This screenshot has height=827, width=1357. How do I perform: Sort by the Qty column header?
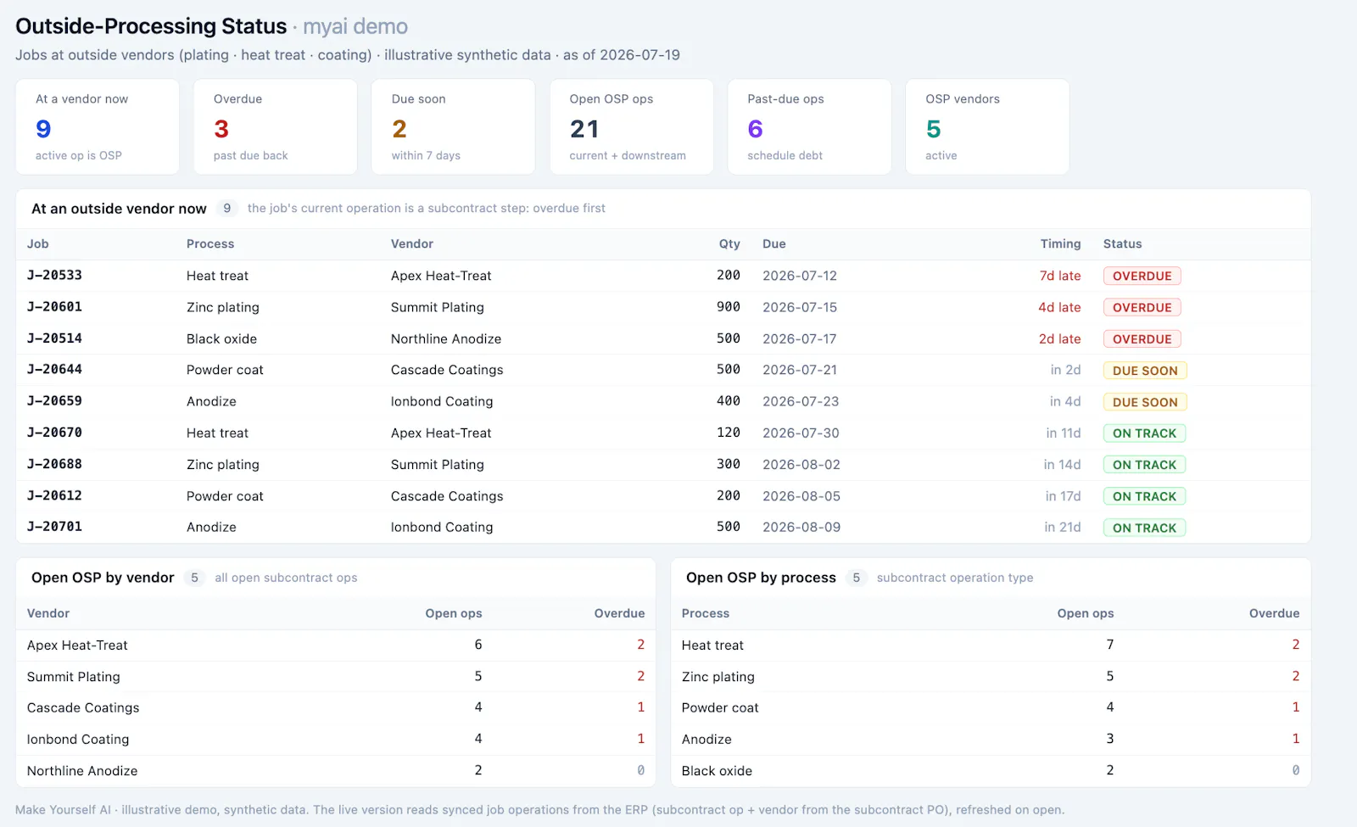pos(729,244)
